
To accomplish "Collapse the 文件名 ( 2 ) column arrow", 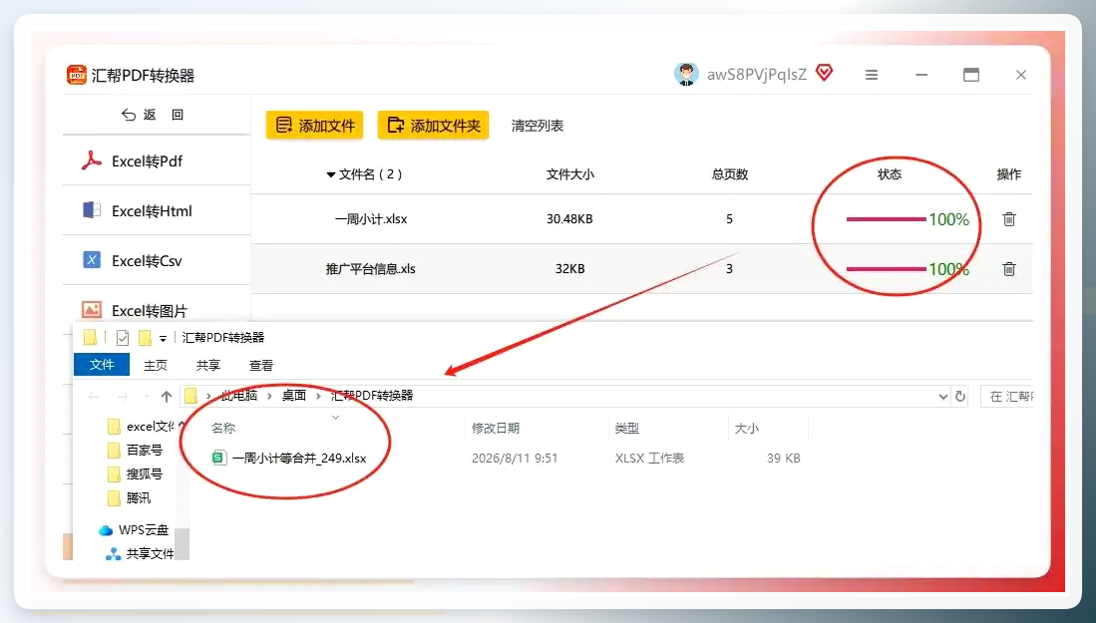I will (x=331, y=174).
